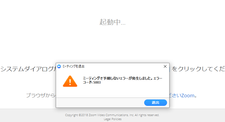The image size is (225, 122).
Task: Open the Legal Policies link
Action: tap(113, 119)
